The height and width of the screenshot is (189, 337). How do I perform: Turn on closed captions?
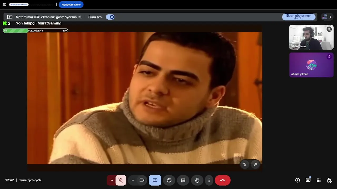click(x=183, y=180)
